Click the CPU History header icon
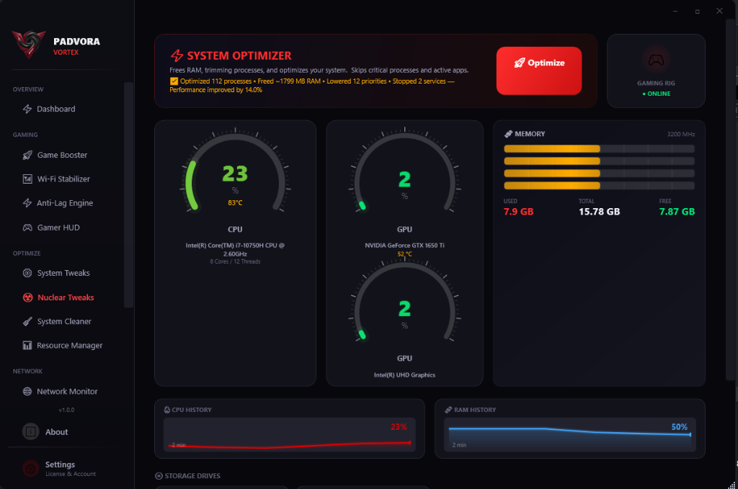The width and height of the screenshot is (738, 489). 166,410
